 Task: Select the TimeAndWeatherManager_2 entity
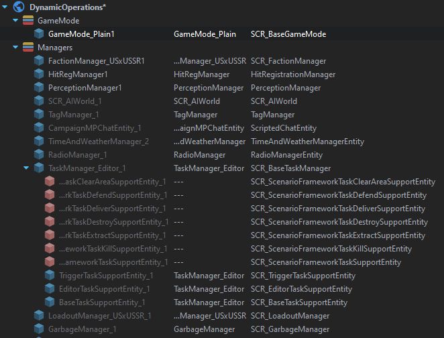pos(99,142)
